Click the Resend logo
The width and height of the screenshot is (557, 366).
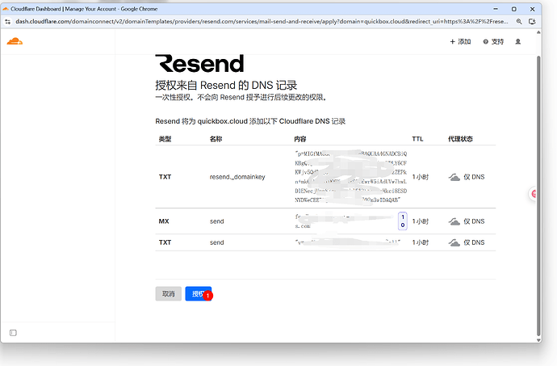point(199,64)
